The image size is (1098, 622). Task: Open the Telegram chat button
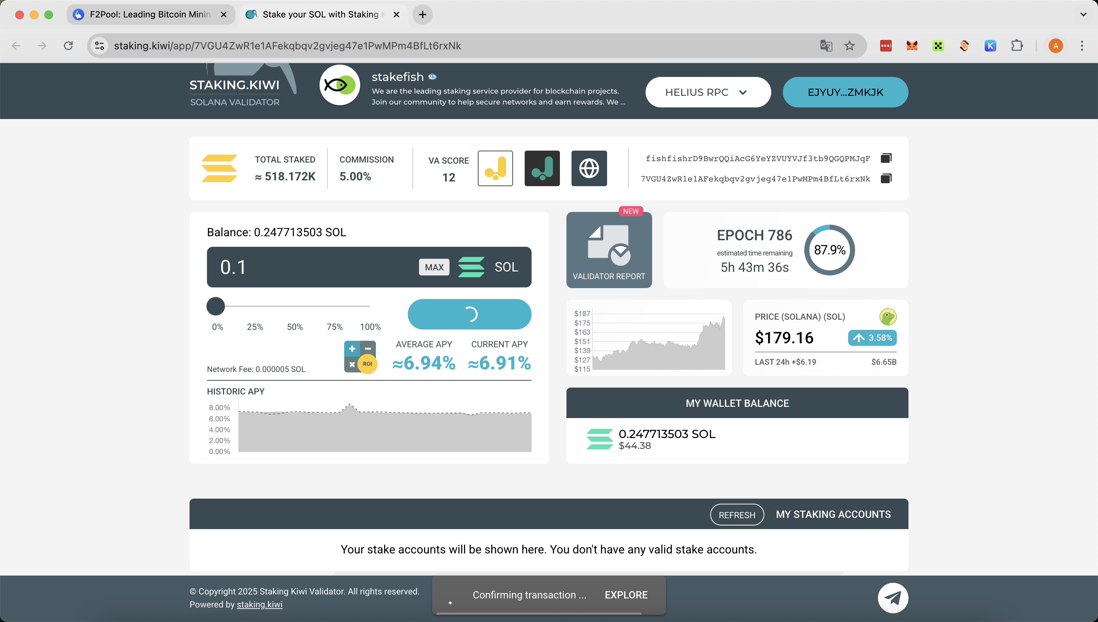893,598
